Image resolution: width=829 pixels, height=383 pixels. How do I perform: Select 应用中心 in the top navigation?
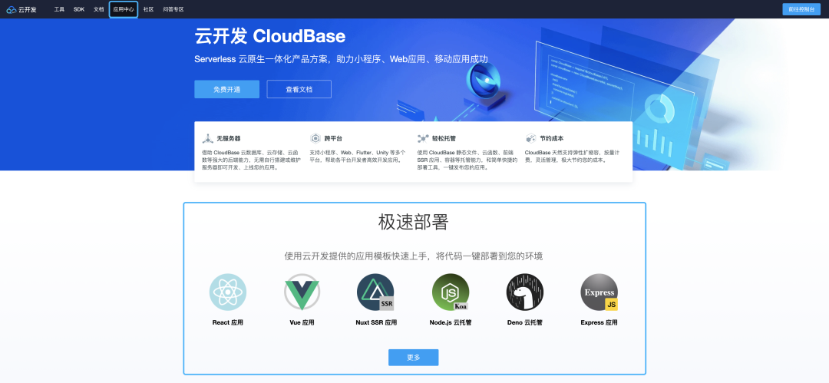click(x=124, y=9)
